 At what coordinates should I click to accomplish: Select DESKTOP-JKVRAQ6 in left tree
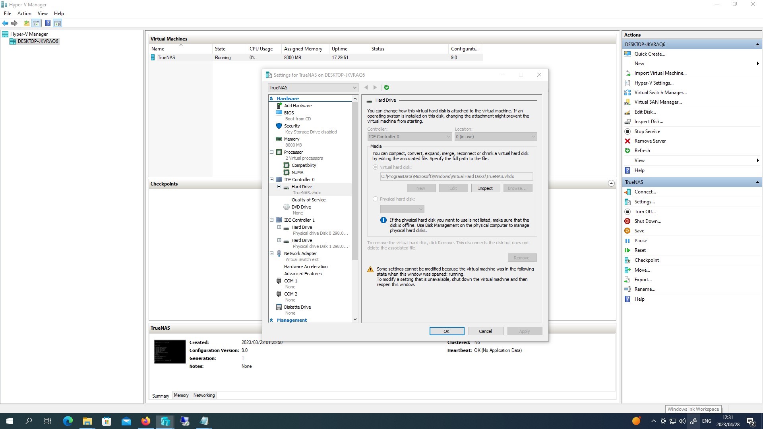pyautogui.click(x=38, y=41)
